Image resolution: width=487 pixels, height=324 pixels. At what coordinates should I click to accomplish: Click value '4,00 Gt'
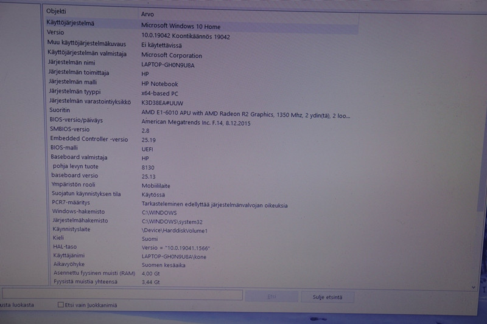coord(150,274)
